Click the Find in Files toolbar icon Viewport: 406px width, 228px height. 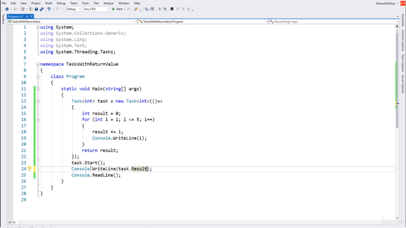pos(136,9)
